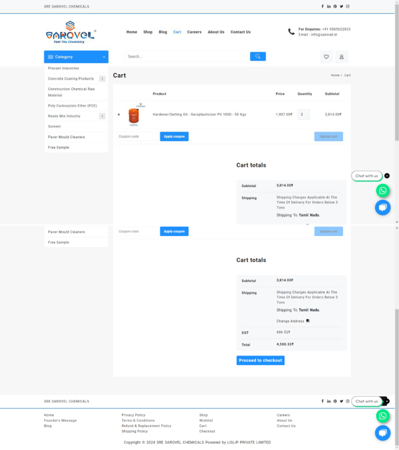Click the lower Update cart button
Image resolution: width=399 pixels, height=450 pixels.
(x=329, y=231)
